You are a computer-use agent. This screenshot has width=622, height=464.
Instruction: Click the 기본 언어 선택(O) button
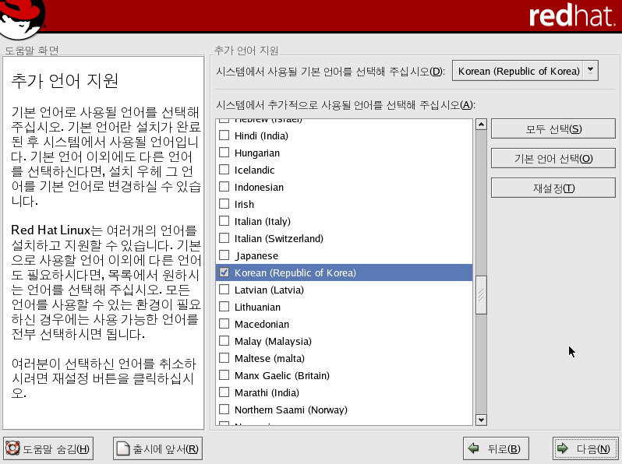point(553,159)
